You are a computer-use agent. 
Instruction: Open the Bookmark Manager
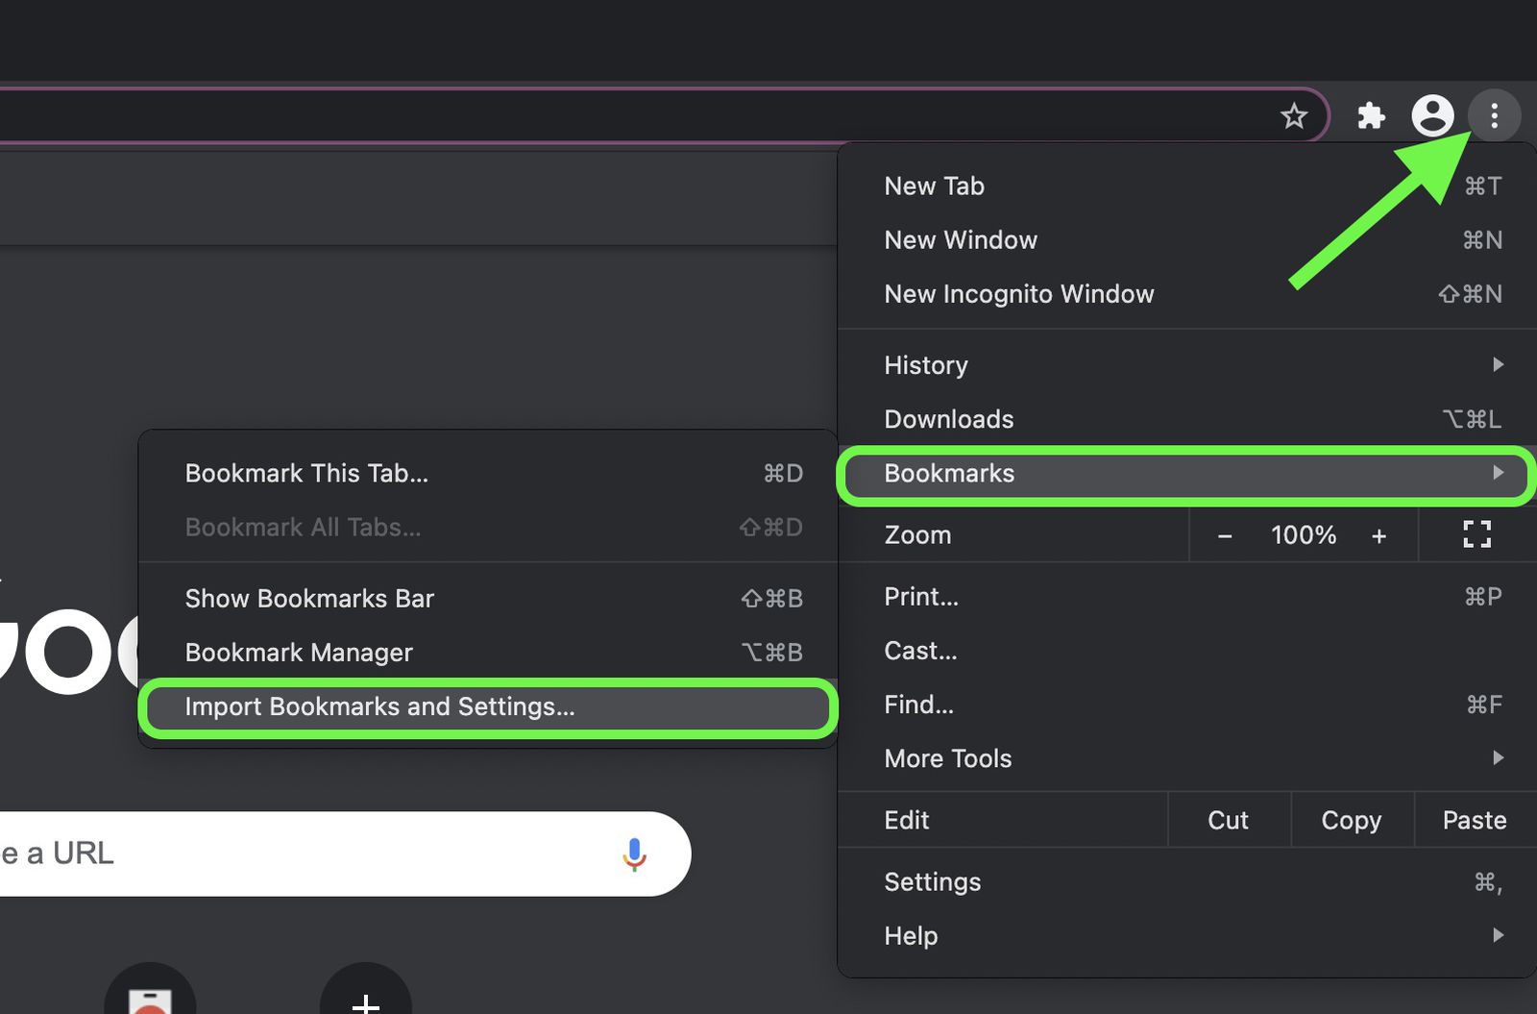point(299,652)
